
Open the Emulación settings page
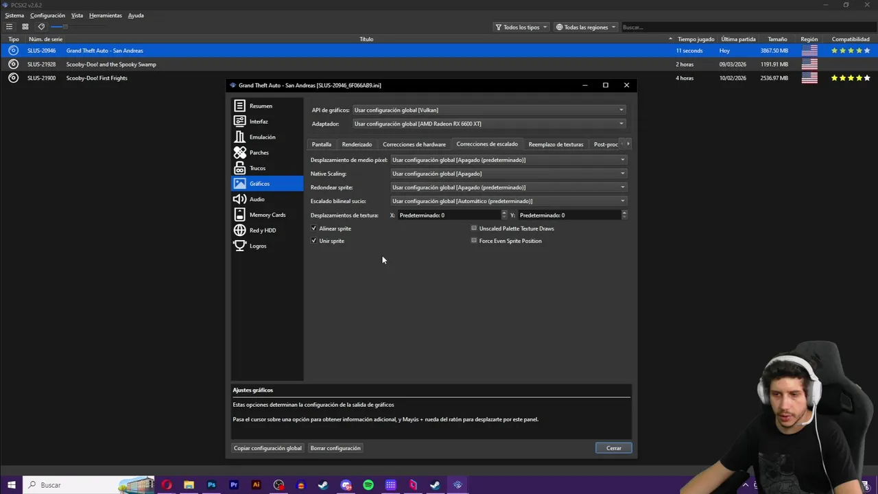[x=268, y=137]
